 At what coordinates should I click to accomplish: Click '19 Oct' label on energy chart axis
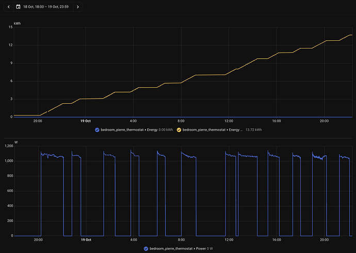pyautogui.click(x=86, y=121)
